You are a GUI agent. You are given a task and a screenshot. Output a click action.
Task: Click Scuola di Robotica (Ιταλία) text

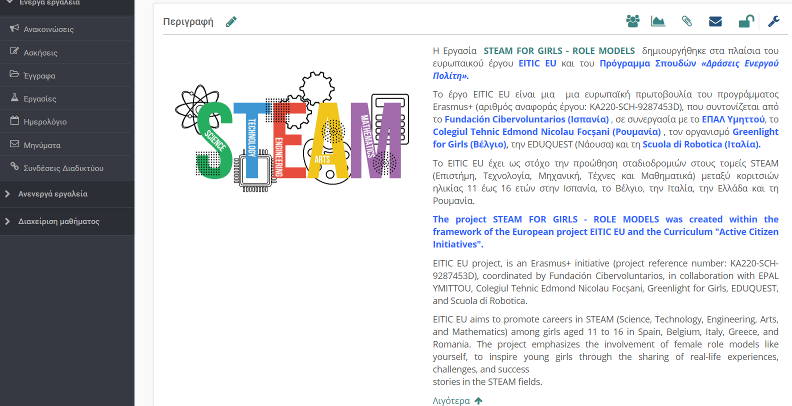(701, 144)
